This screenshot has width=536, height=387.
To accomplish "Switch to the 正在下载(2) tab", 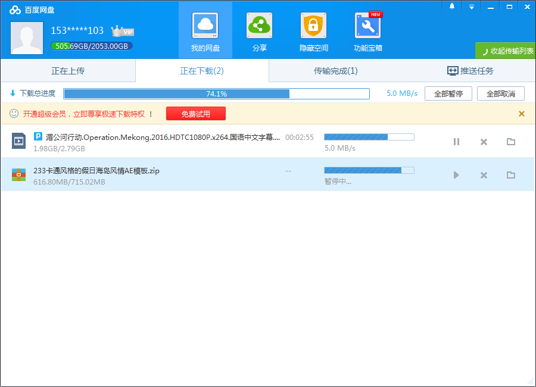I will click(202, 71).
